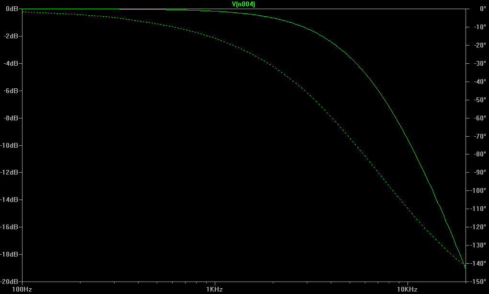Image resolution: width=489 pixels, height=294 pixels.
Task: Click the -50° phase axis label
Action: click(479, 100)
